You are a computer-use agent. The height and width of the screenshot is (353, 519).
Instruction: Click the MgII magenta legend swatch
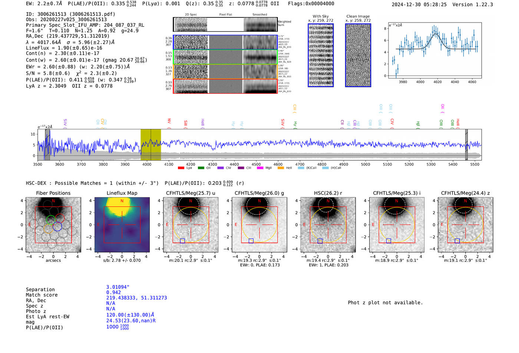click(x=260, y=168)
